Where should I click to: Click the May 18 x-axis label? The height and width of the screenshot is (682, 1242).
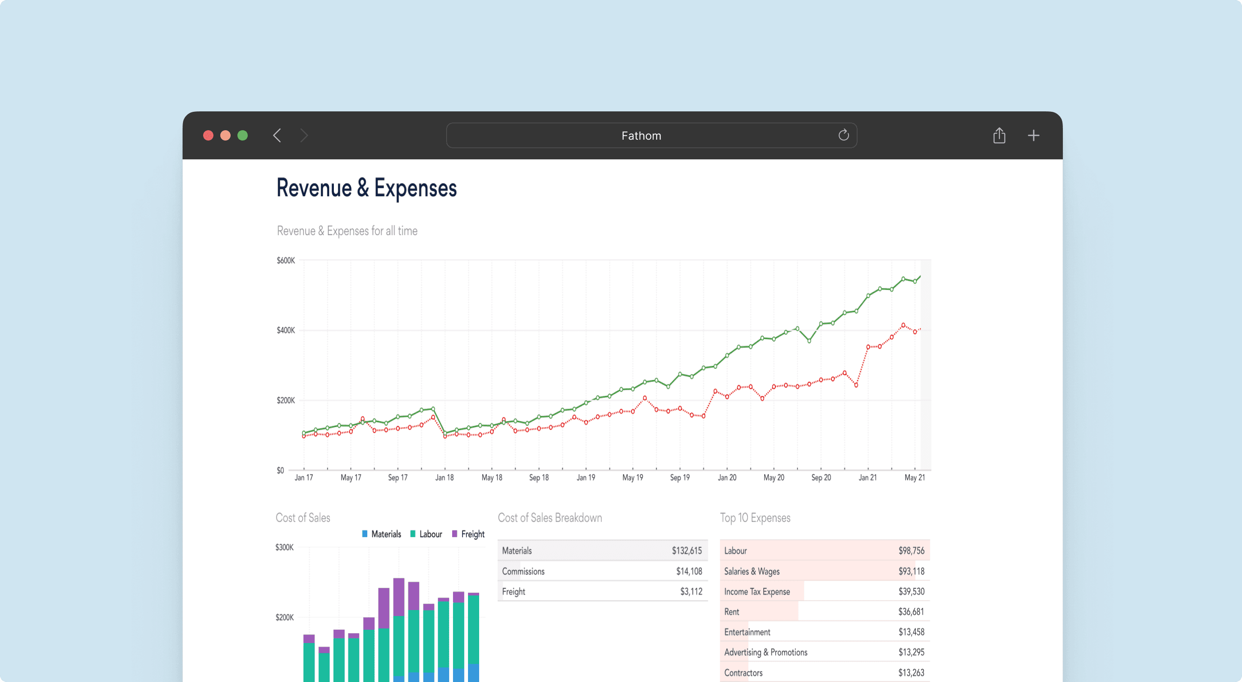click(x=492, y=478)
